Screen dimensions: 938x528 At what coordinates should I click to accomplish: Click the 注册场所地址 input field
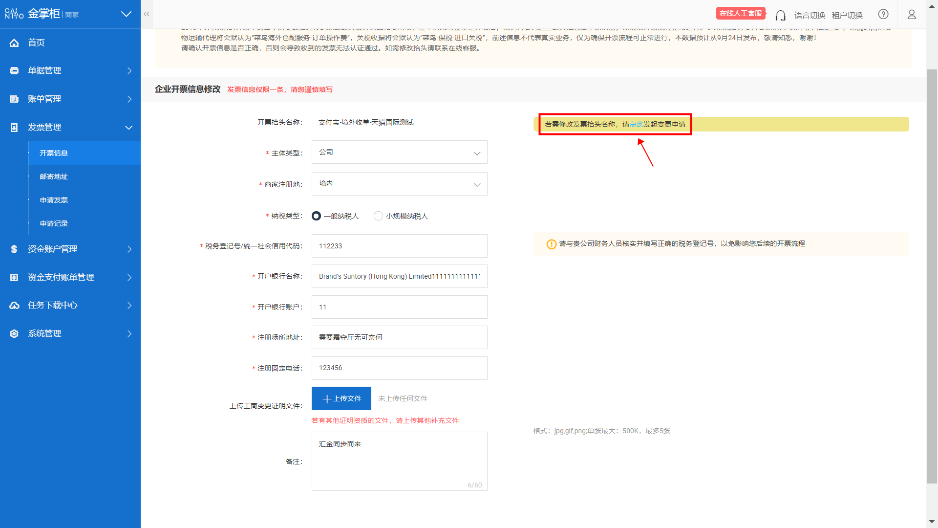pos(400,337)
